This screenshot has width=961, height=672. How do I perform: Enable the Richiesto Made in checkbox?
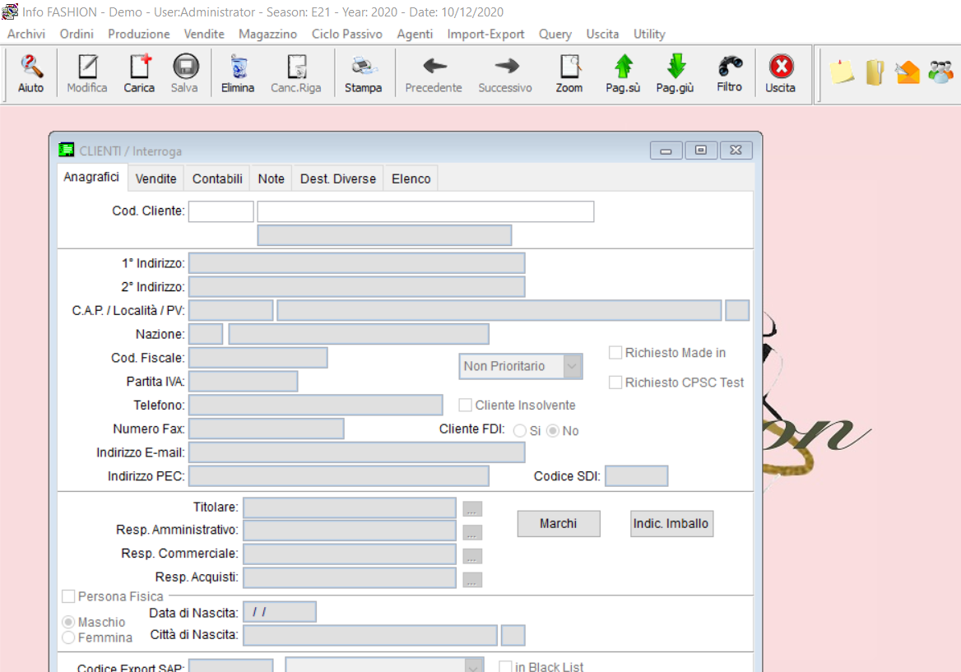[x=615, y=353]
